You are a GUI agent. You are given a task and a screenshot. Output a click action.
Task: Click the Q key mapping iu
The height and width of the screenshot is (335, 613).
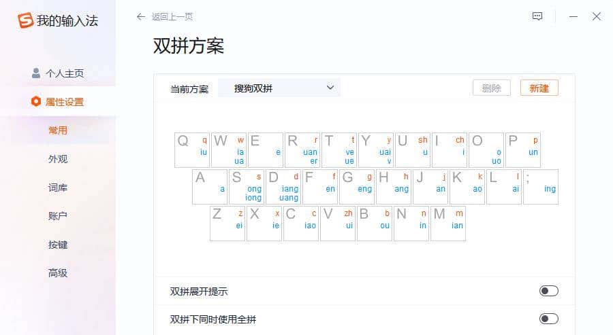point(192,150)
